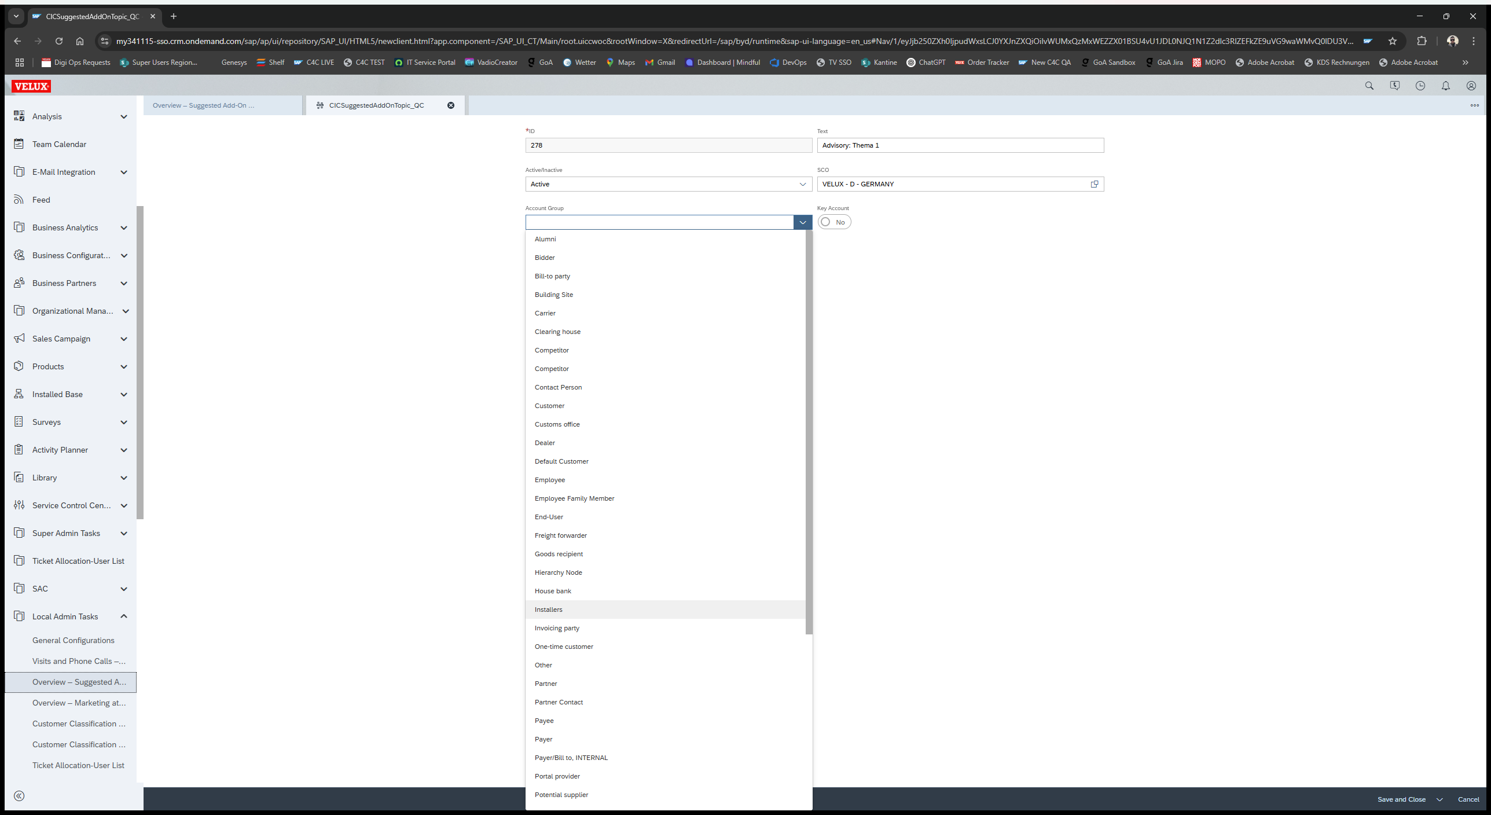This screenshot has height=815, width=1491.
Task: Open the SCO value help icon
Action: 1095,184
